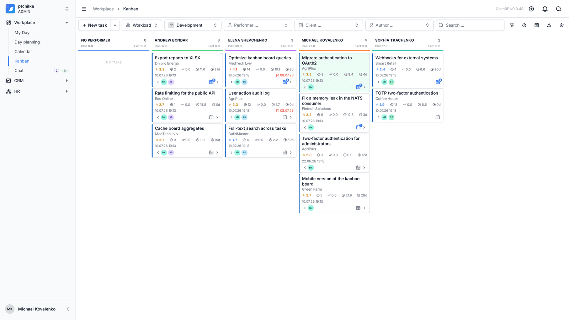Open Chat in sidebar
Viewport: 569px width, 320px height.
point(19,71)
